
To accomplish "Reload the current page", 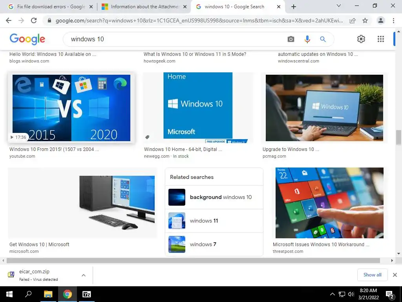I will [x=34, y=20].
